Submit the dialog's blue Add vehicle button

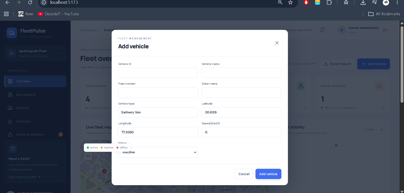268,174
